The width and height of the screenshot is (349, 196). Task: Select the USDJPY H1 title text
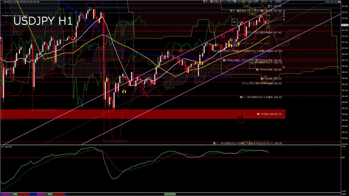coord(43,21)
